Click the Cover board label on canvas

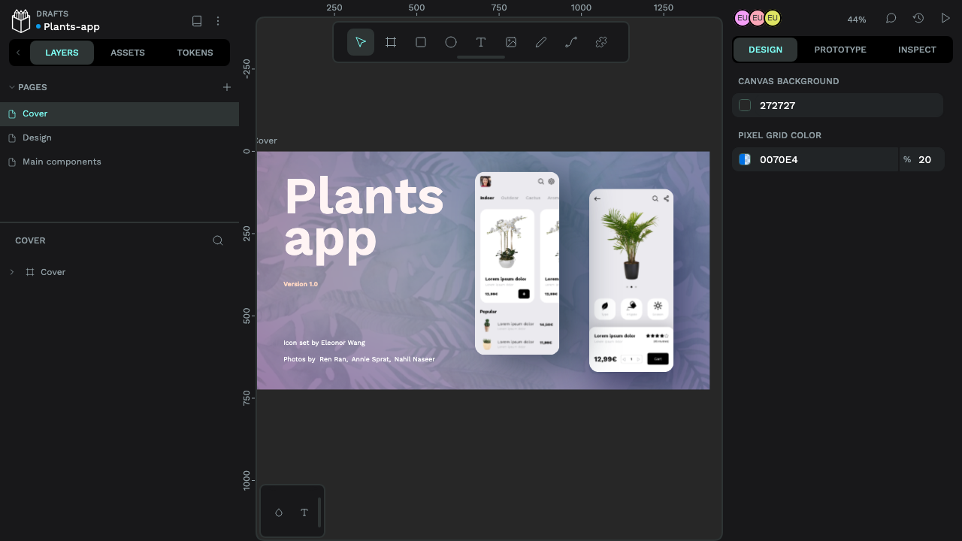point(267,141)
